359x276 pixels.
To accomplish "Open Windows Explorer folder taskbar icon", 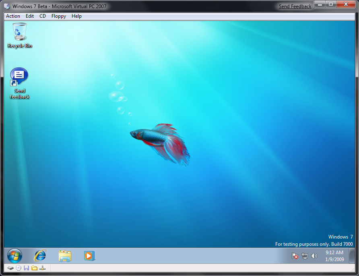I will tap(65, 256).
